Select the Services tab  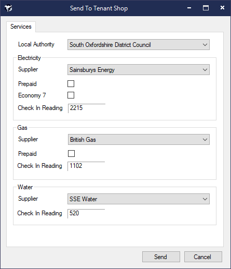click(21, 27)
